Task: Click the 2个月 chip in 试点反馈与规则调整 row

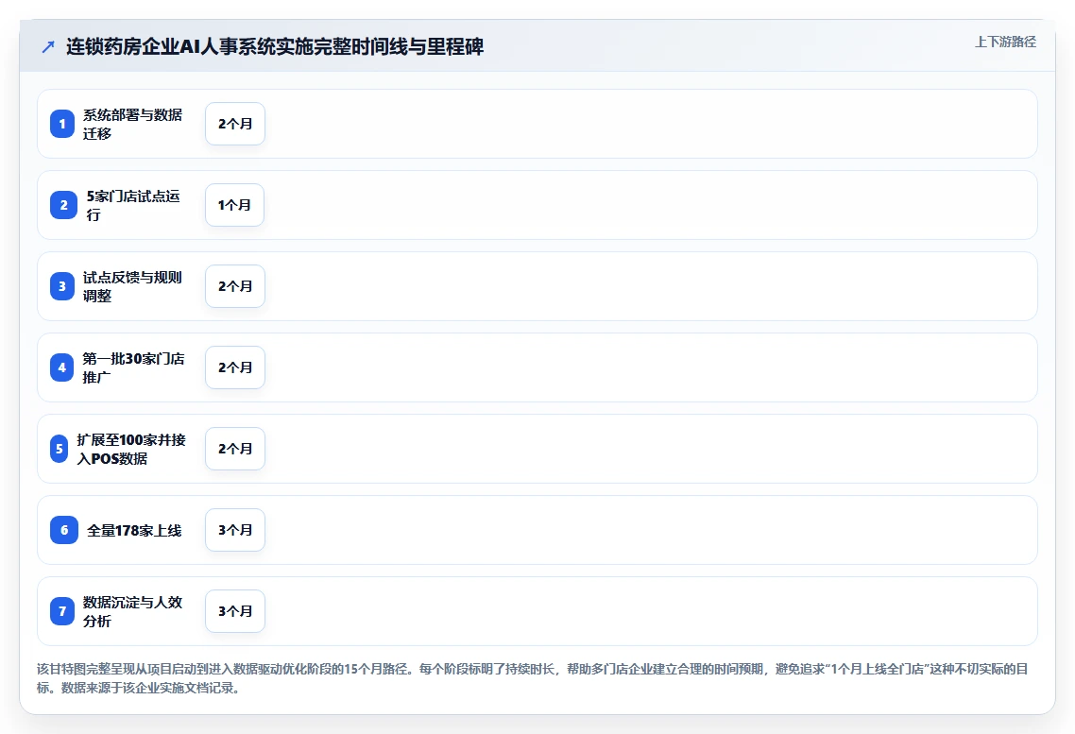Action: point(235,286)
